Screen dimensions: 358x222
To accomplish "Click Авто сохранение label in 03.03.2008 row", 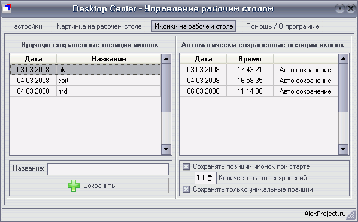I will tap(305, 70).
